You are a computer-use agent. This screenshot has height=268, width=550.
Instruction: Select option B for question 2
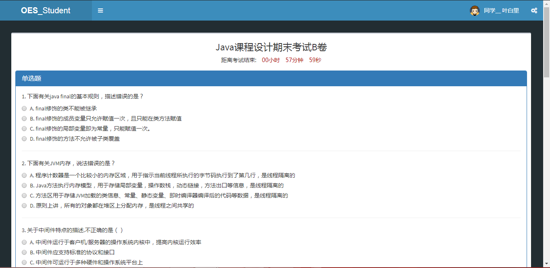point(24,185)
